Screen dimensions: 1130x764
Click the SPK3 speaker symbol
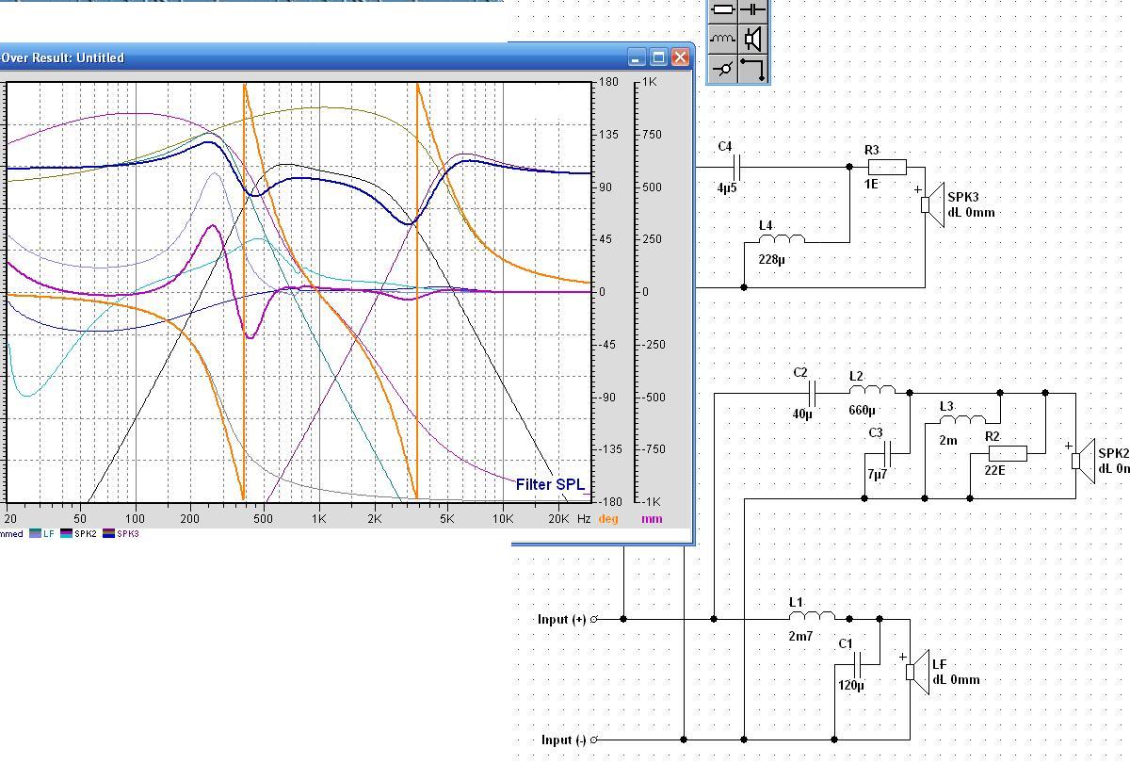coord(930,204)
